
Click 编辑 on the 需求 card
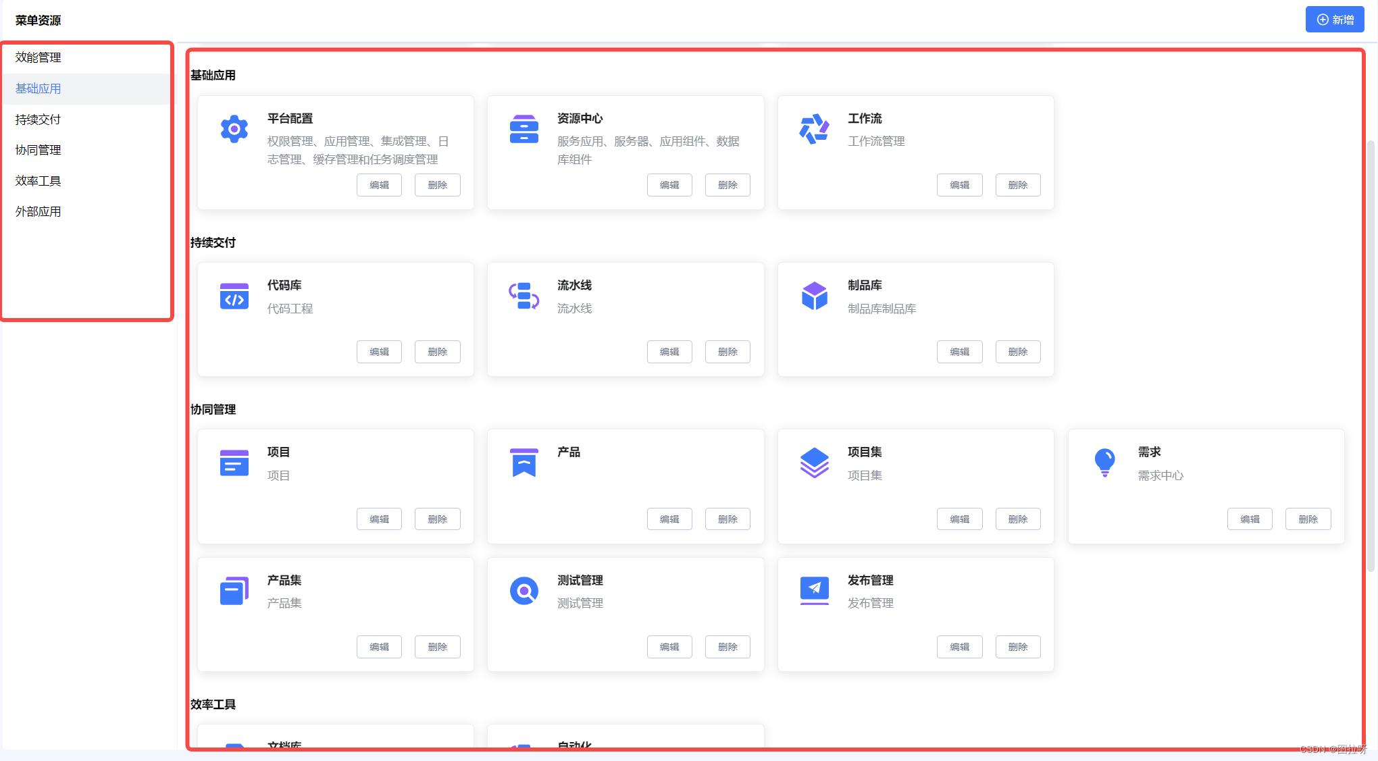[1250, 519]
